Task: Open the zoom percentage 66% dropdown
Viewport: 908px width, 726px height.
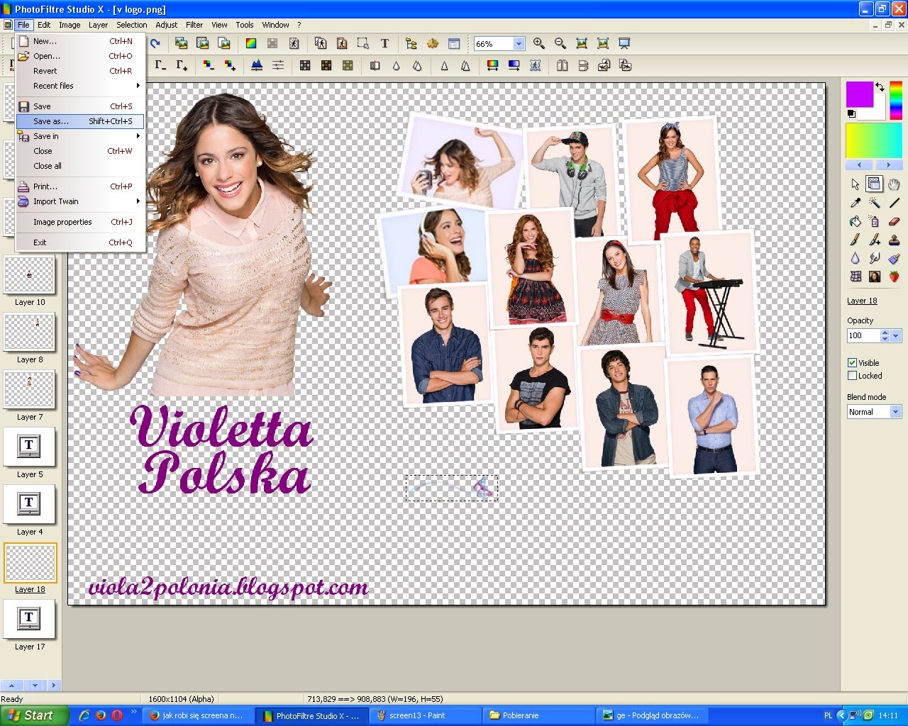Action: pos(519,43)
